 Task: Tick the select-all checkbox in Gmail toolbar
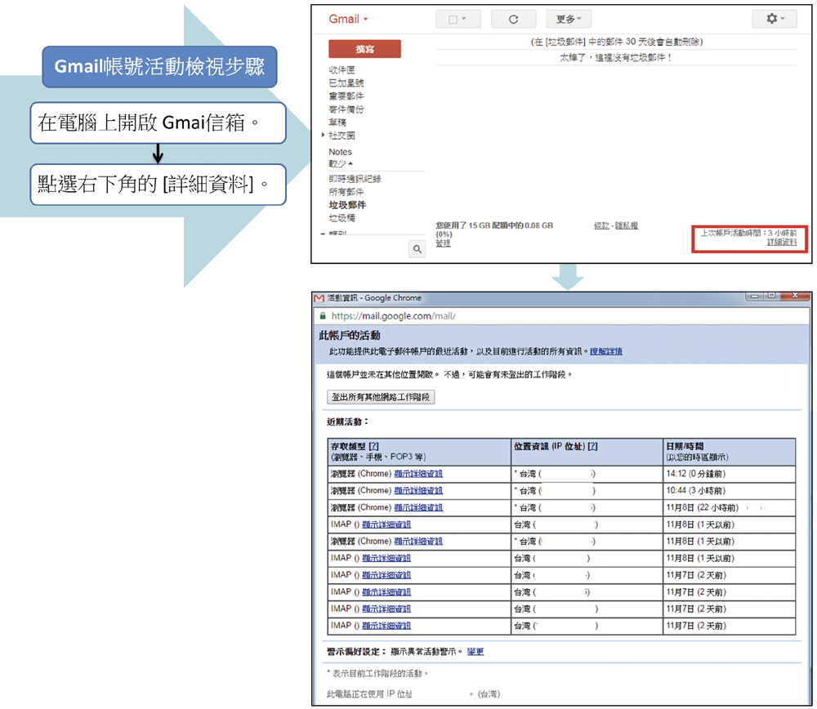point(453,20)
